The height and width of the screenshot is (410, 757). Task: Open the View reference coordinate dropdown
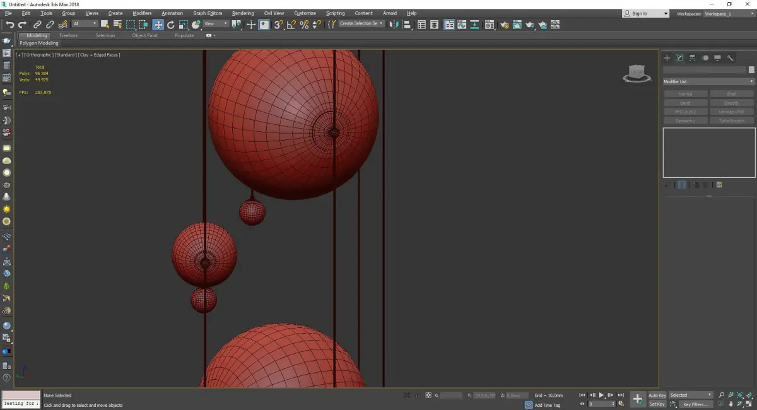pyautogui.click(x=216, y=24)
